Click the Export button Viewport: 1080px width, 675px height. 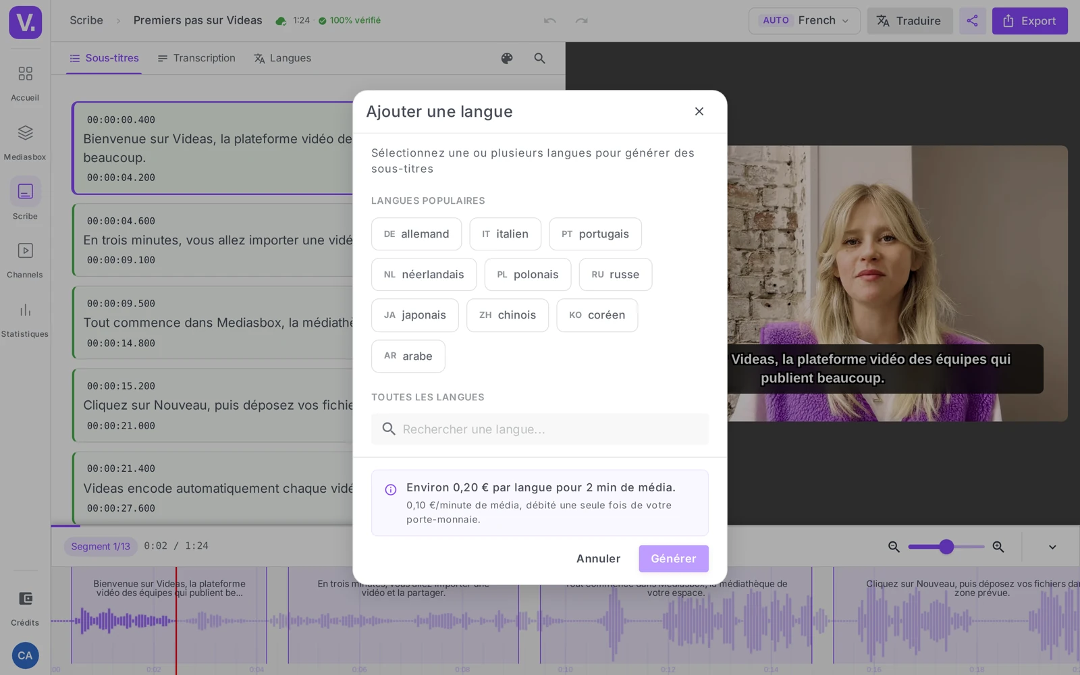pyautogui.click(x=1029, y=21)
